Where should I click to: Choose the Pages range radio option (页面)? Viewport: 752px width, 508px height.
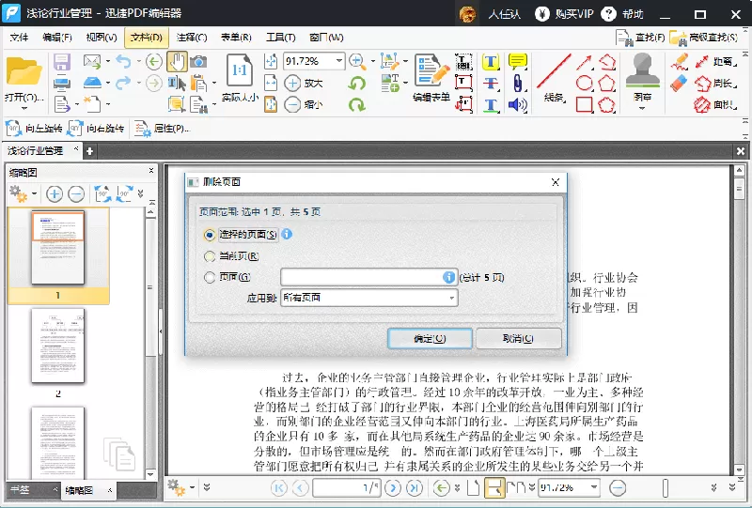(x=209, y=277)
